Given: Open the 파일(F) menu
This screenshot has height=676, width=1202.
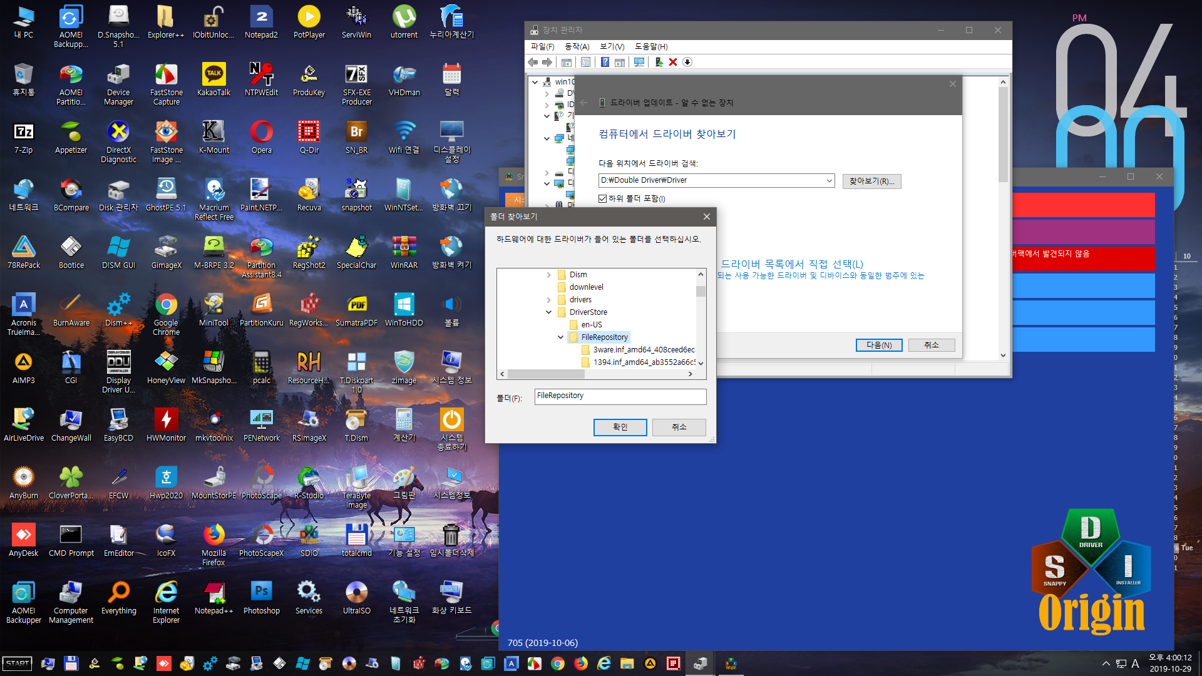Looking at the screenshot, I should [542, 46].
